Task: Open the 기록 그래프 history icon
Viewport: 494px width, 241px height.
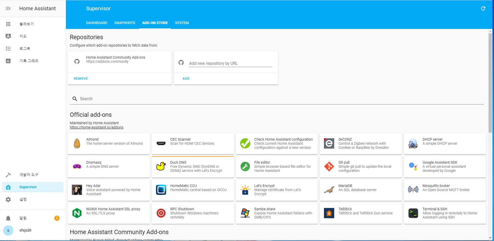Action: (x=8, y=61)
